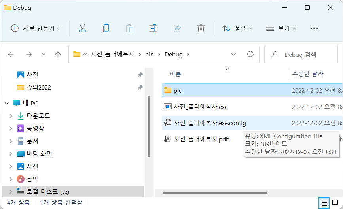Expand the 바탕 화면 tree node

point(11,154)
